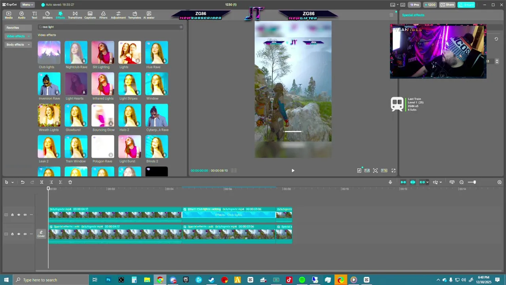Select the Club lights effect thumbnail
The image size is (506, 285).
(49, 52)
